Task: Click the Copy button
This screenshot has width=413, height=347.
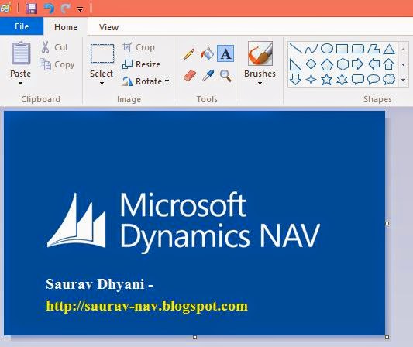Action: pos(57,64)
